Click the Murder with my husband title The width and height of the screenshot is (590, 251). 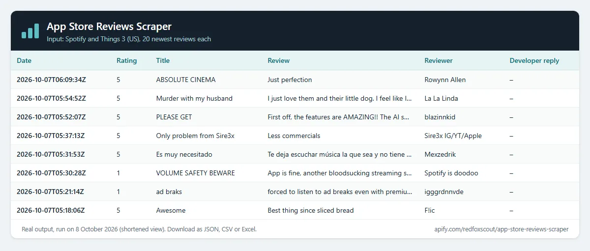click(x=194, y=98)
